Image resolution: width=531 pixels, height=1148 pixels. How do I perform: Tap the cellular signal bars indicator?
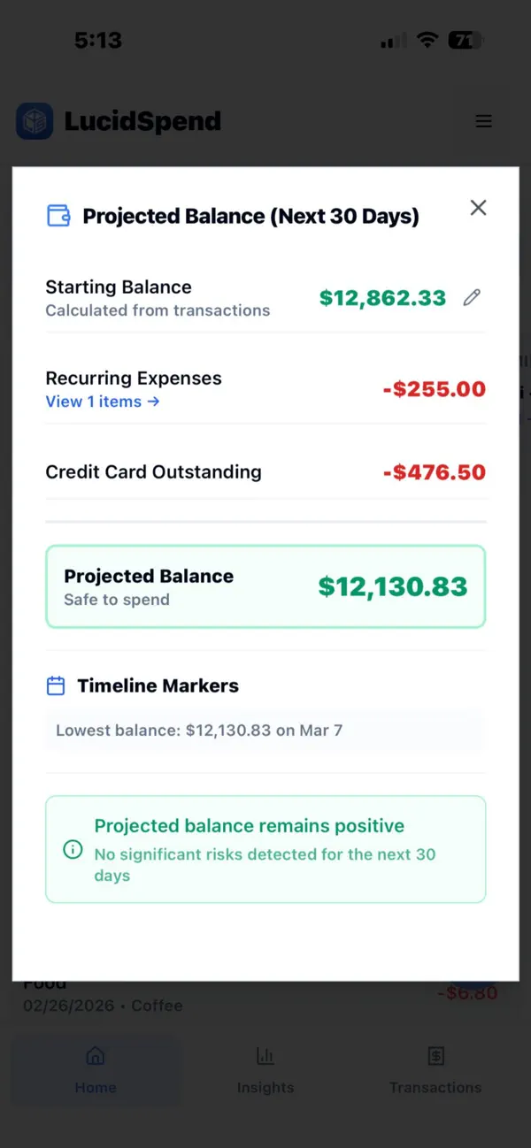click(x=390, y=40)
